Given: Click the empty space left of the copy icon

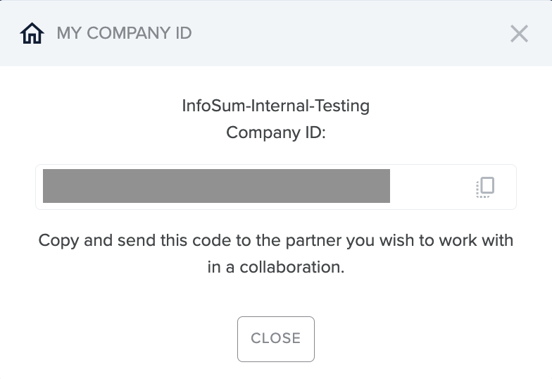Looking at the screenshot, I should tap(432, 187).
